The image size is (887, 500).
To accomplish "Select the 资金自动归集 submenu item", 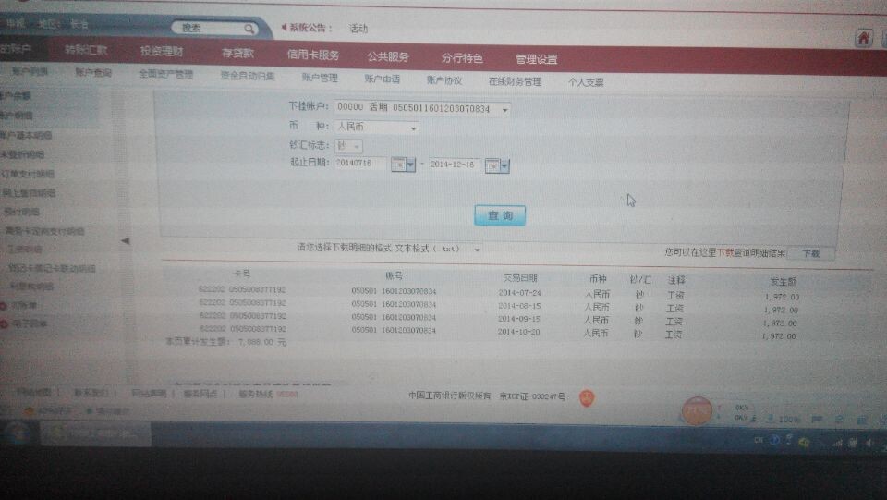I will click(248, 76).
